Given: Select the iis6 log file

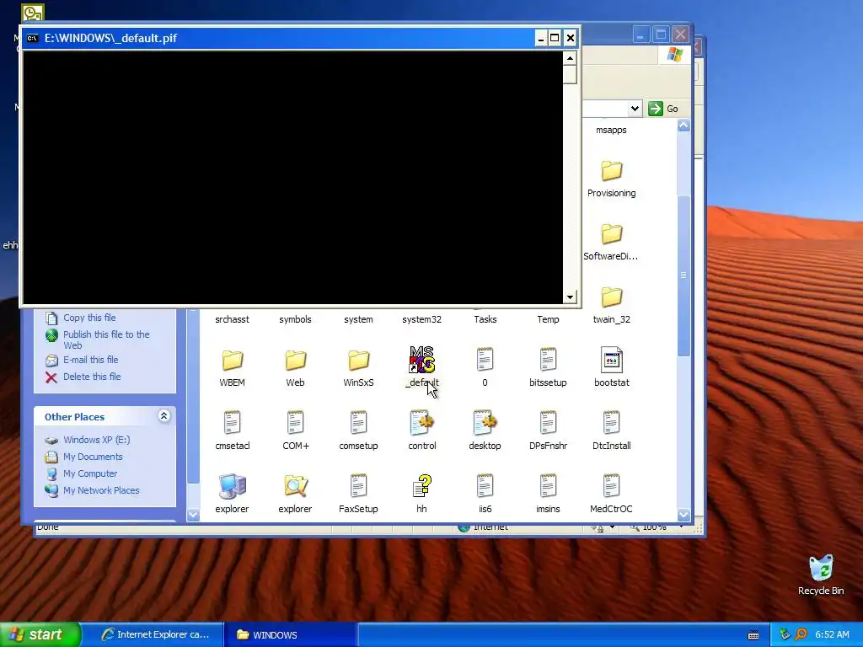Looking at the screenshot, I should (x=485, y=486).
